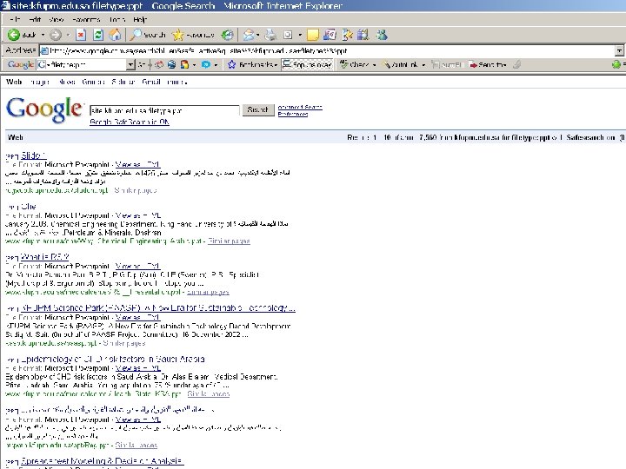The width and height of the screenshot is (626, 469).
Task: Open the Check spelling dropdown arrow
Action: (x=374, y=64)
